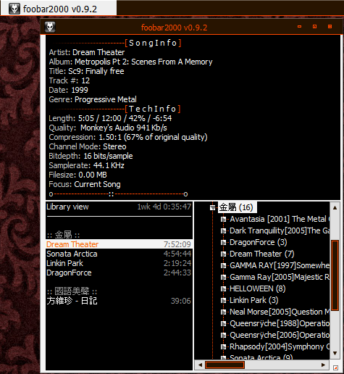Expand the Queensrÿche[1988] tree node
344x374 pixels.
224,323
